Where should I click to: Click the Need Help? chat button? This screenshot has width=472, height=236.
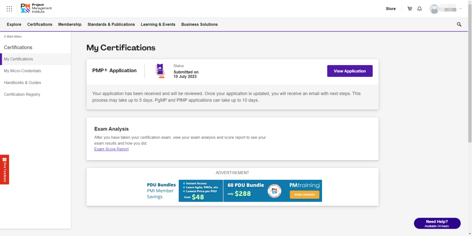[437, 223]
